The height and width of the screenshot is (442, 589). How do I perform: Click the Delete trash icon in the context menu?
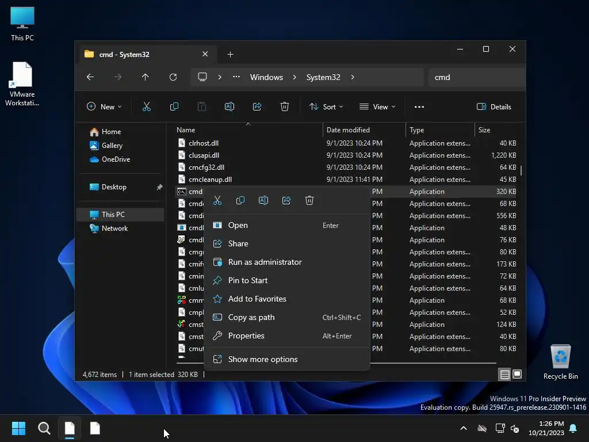point(309,200)
